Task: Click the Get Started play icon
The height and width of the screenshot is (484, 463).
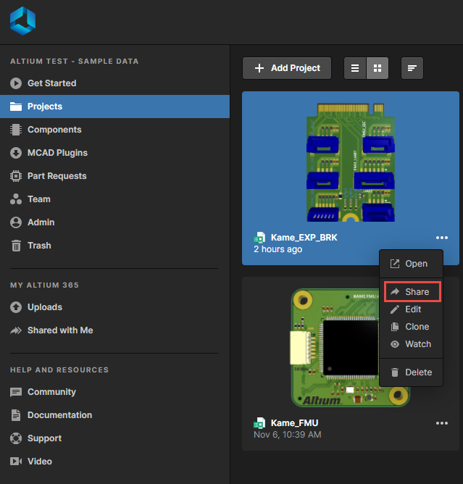Action: coord(16,83)
